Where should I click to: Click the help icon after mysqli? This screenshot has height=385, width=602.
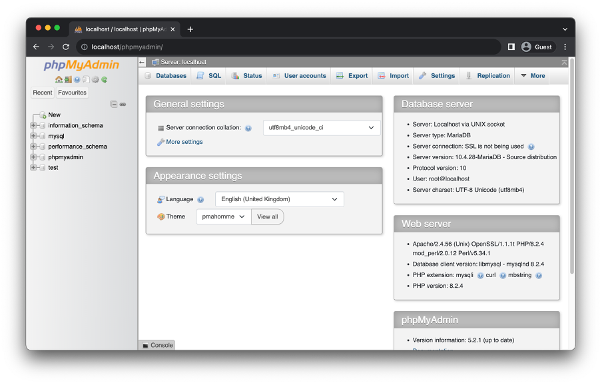point(480,276)
